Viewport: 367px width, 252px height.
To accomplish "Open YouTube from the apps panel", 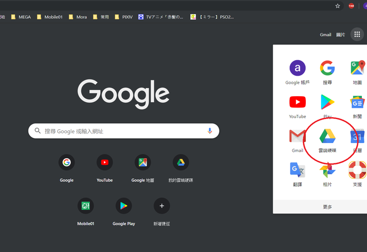I will click(x=297, y=106).
